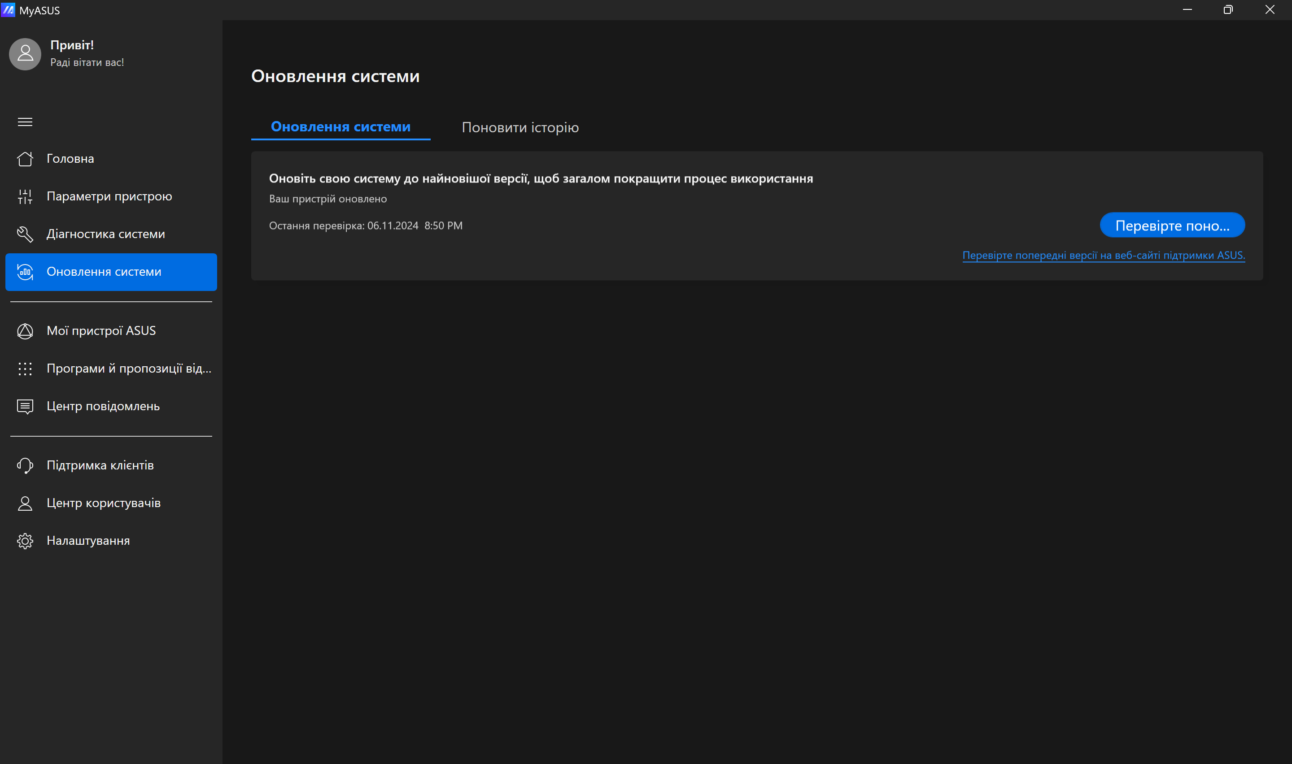Switch to the Поновити історію tab
The image size is (1292, 764).
click(520, 127)
